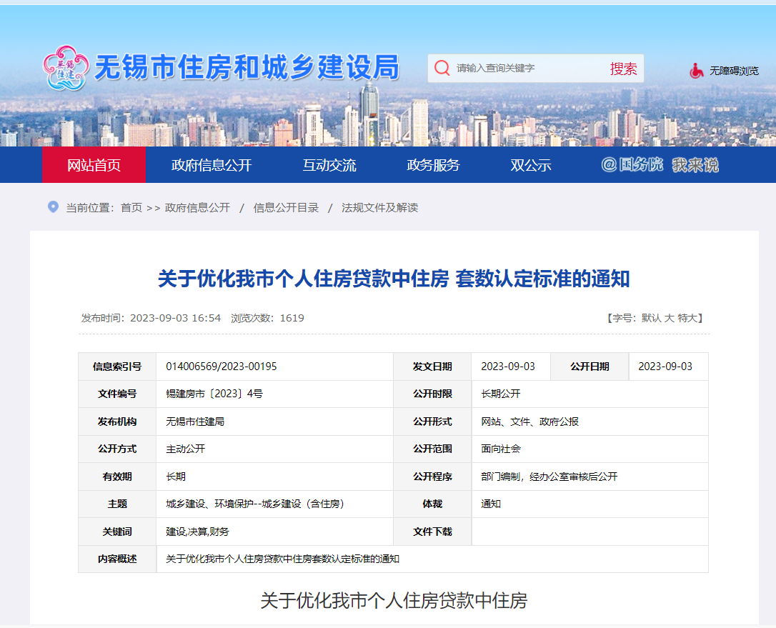
Task: Switch font size to 大
Action: pos(670,318)
